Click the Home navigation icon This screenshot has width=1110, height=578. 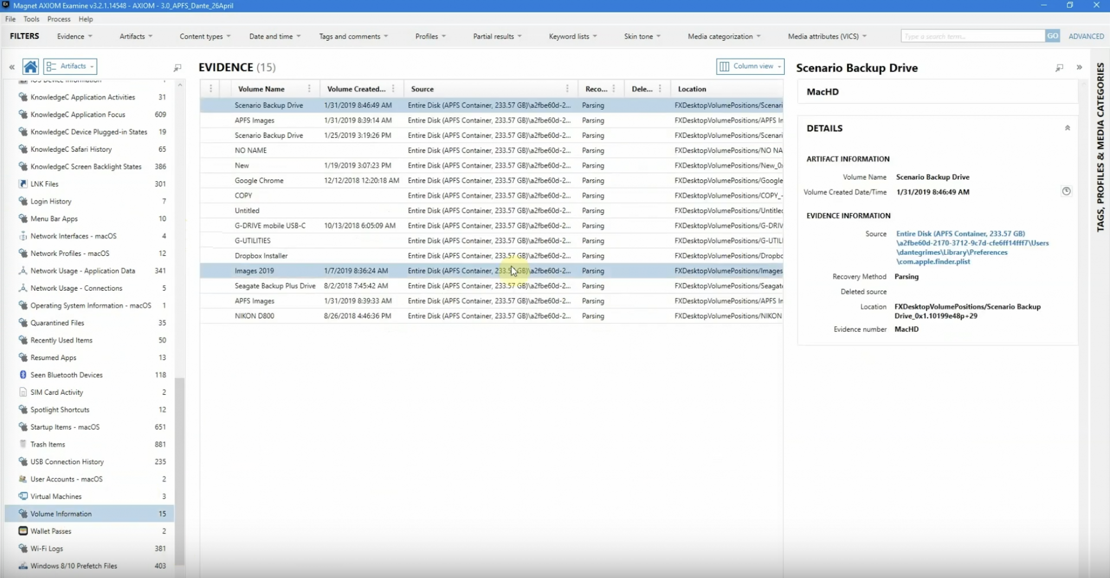pyautogui.click(x=30, y=66)
